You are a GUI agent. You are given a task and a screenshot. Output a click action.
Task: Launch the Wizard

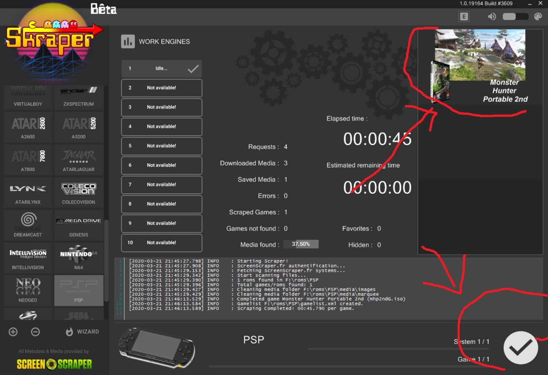coord(82,332)
